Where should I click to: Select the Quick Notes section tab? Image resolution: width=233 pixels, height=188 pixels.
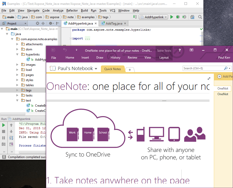[112, 69]
